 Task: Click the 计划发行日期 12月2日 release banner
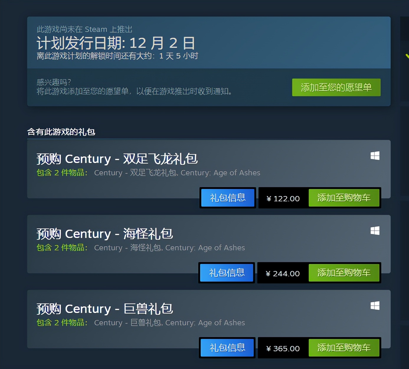coord(209,43)
